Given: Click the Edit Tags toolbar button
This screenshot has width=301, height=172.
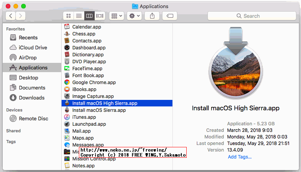Looking at the screenshot, I should [170, 16].
